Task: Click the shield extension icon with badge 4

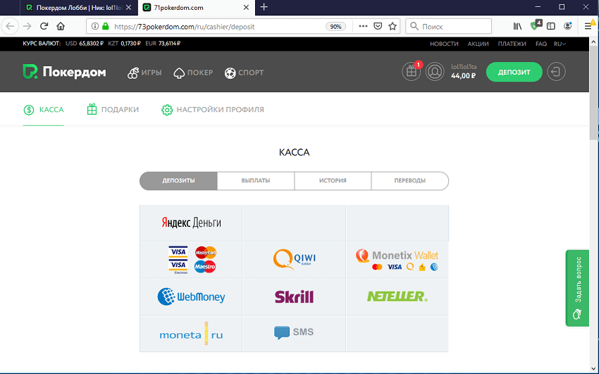Action: pos(536,25)
